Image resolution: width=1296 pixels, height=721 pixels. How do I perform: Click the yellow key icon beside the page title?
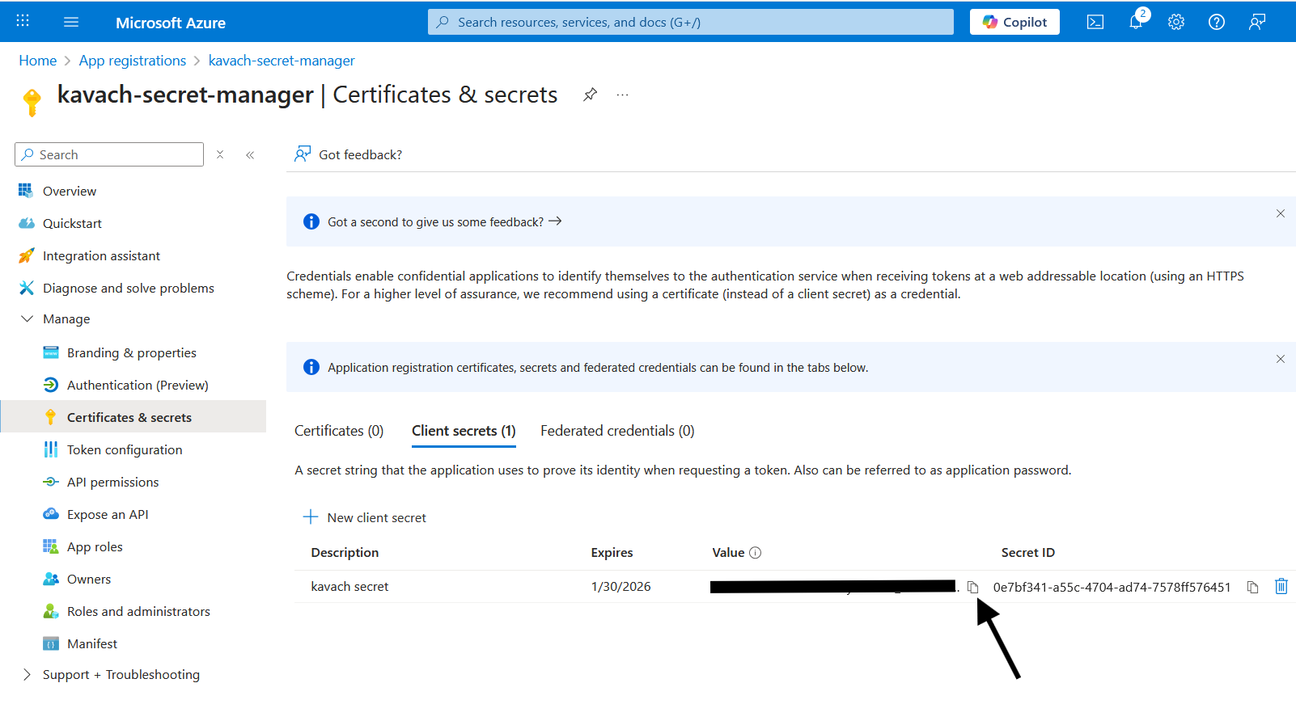pos(32,102)
